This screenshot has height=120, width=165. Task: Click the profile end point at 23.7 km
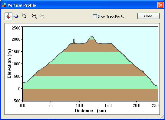158,86
